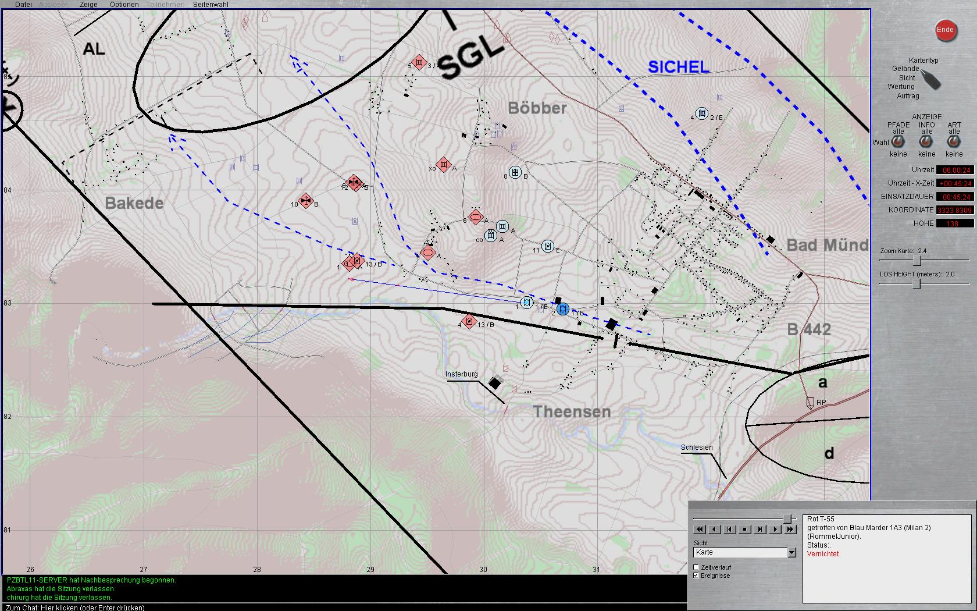Select the blue highlighted unit 2 marker

coord(562,309)
